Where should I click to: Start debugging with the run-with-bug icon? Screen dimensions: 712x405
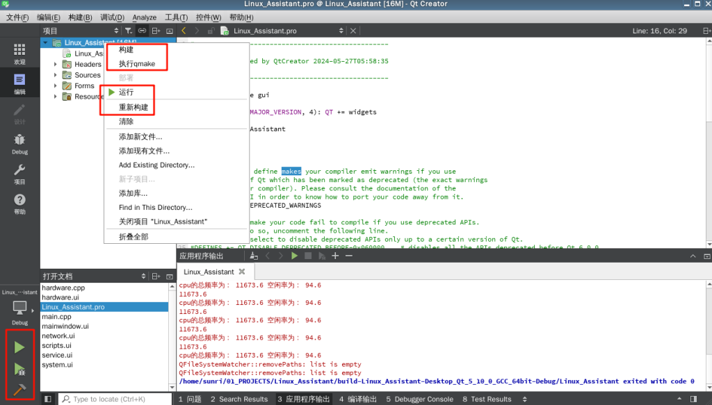point(19,369)
